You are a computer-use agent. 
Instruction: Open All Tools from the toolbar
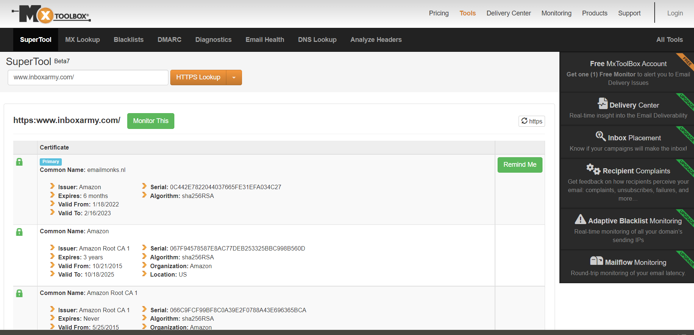[669, 39]
